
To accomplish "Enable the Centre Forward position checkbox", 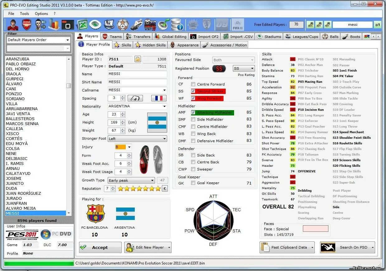I will tap(193, 84).
